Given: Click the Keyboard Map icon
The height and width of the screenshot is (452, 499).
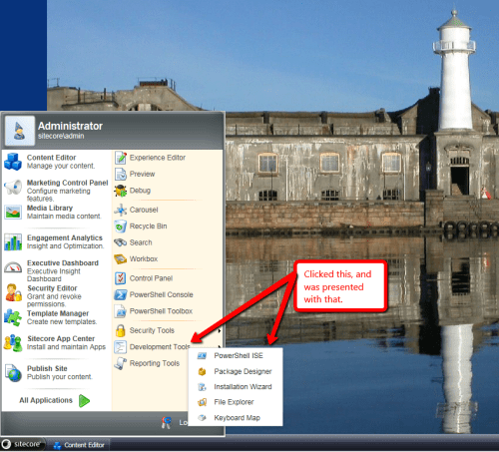Looking at the screenshot, I should coord(202,418).
